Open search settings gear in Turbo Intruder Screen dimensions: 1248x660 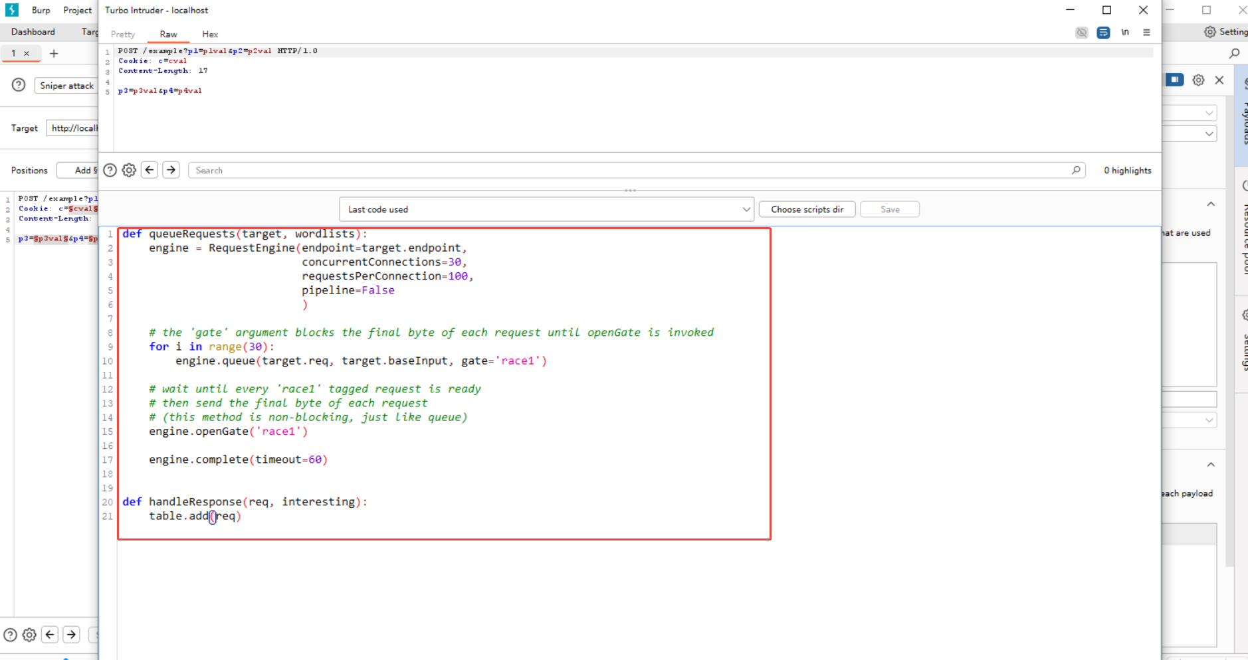coord(129,171)
